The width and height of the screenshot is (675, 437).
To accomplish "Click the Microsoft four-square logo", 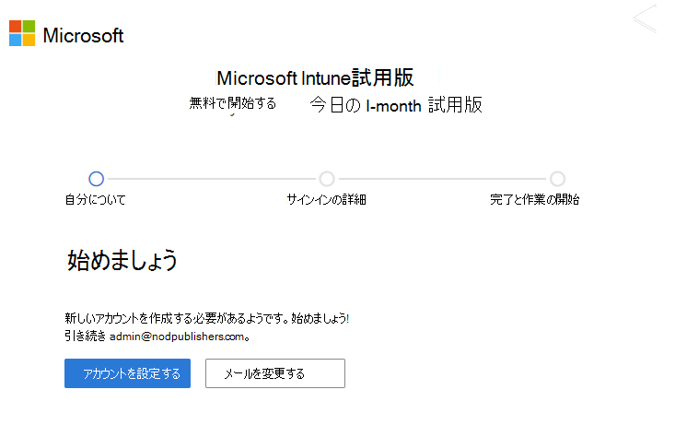I will pos(22,34).
